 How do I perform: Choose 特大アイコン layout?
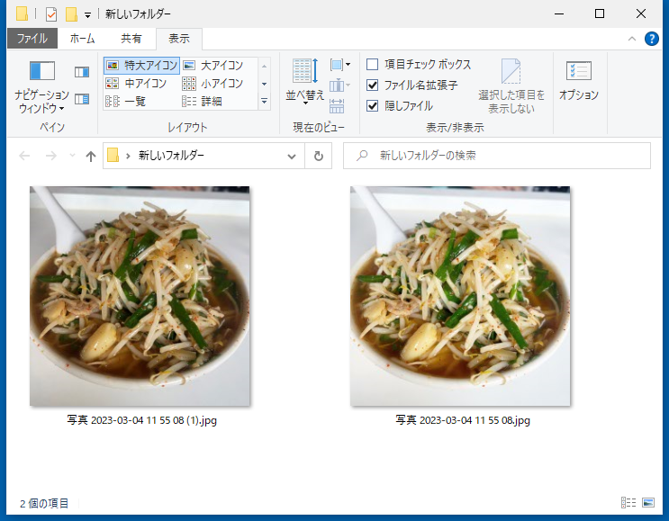coord(141,65)
